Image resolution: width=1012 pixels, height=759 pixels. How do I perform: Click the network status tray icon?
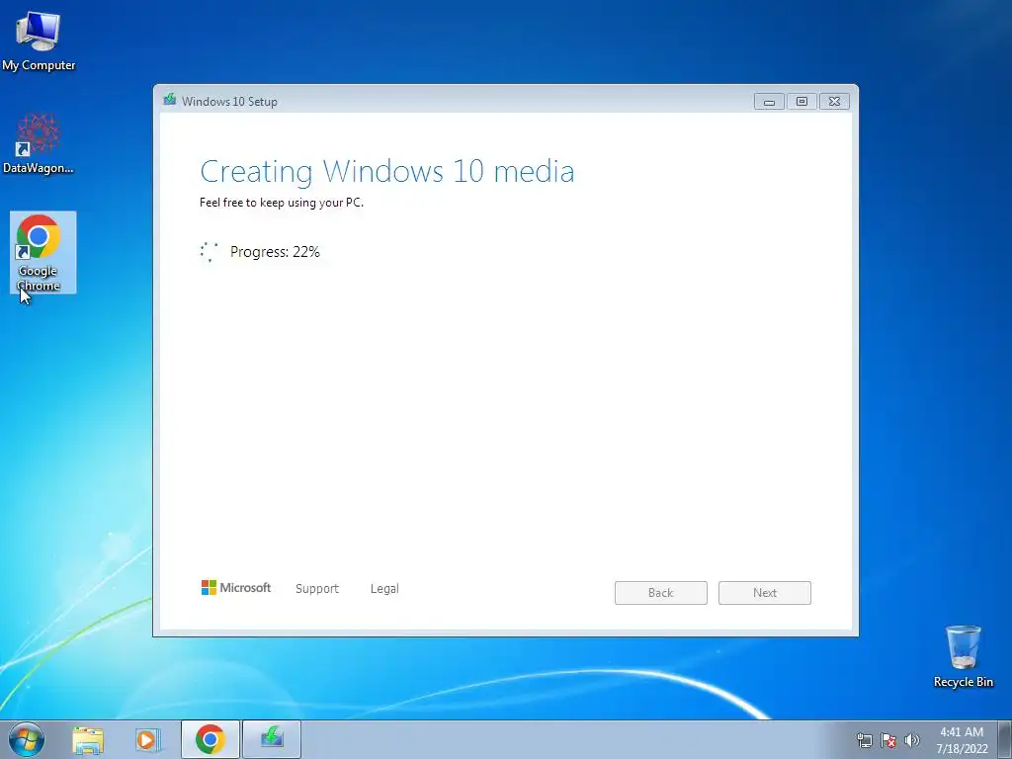864,740
